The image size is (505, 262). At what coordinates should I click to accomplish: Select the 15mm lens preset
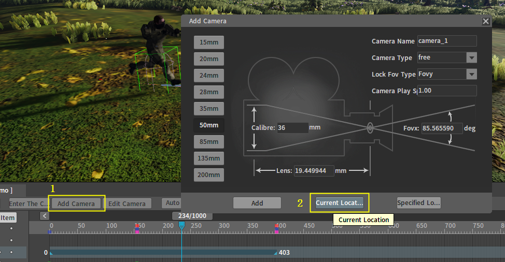point(209,42)
